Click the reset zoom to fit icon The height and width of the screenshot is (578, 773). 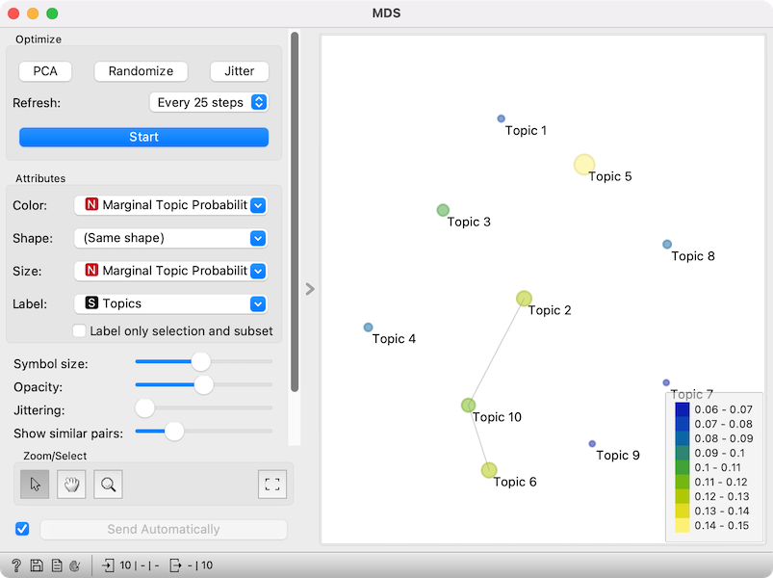272,485
